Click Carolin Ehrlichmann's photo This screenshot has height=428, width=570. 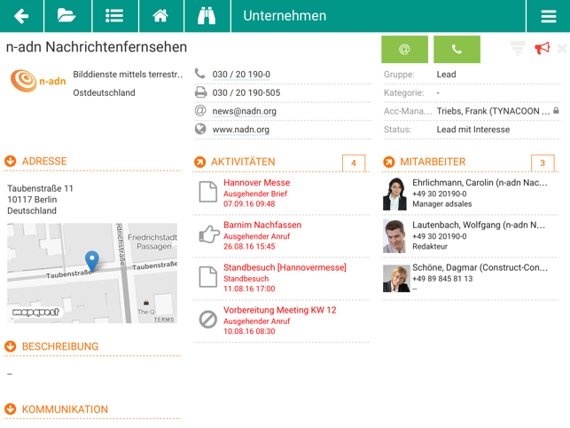pos(394,194)
